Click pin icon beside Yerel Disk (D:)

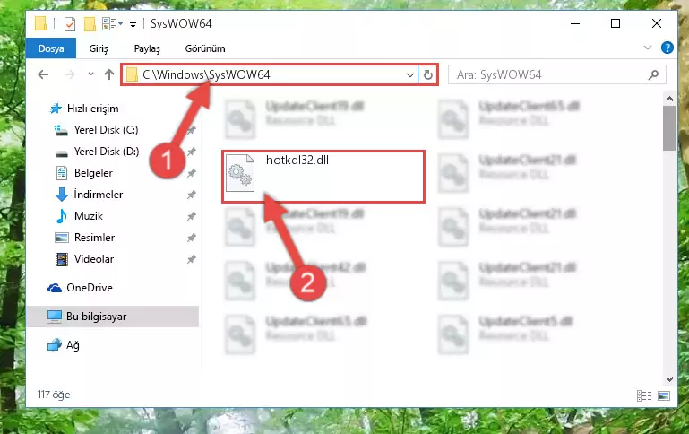click(x=191, y=152)
